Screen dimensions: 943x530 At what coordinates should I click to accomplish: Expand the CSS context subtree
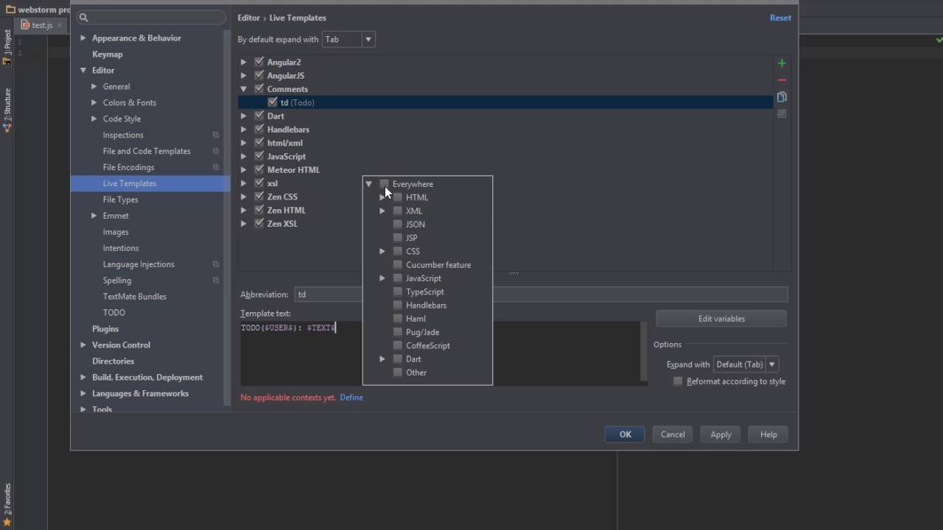coord(382,251)
